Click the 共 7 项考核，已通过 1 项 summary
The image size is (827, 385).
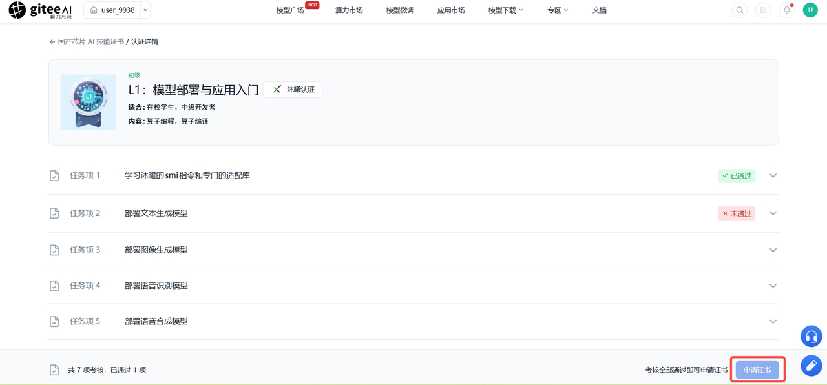click(107, 370)
